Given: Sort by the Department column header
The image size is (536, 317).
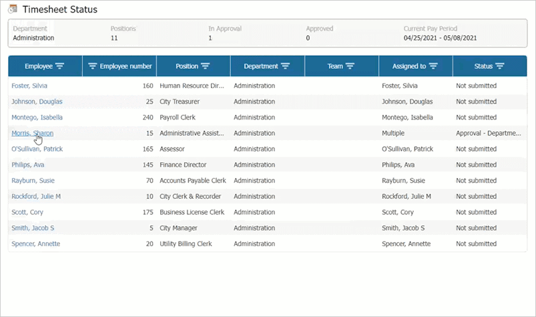Looking at the screenshot, I should (x=261, y=66).
